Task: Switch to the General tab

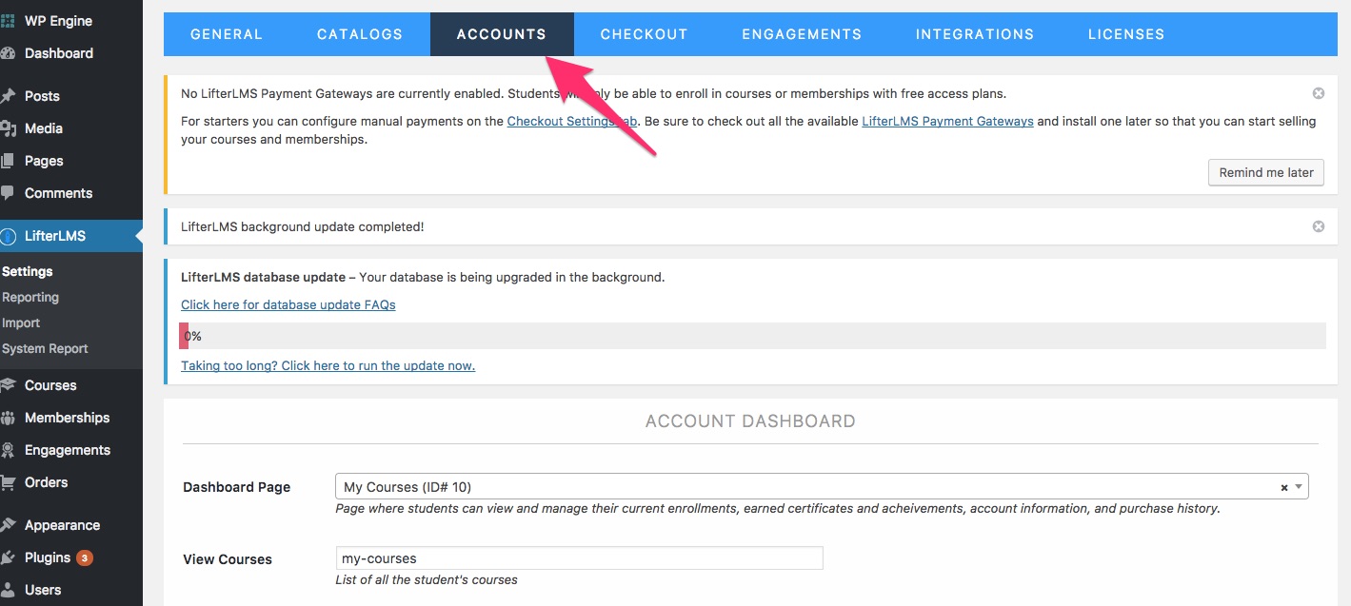Action: (x=227, y=34)
